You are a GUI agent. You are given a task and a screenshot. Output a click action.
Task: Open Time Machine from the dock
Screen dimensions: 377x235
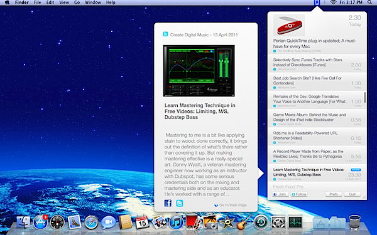[261, 222]
